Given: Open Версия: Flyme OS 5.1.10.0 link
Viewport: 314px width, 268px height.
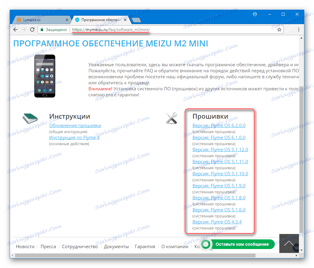Looking at the screenshot, I should 220,174.
